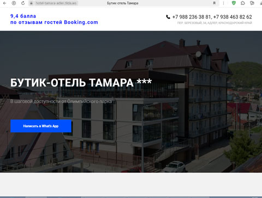
Task: Click phone number +7 988 236 38 81
Action: [192, 17]
